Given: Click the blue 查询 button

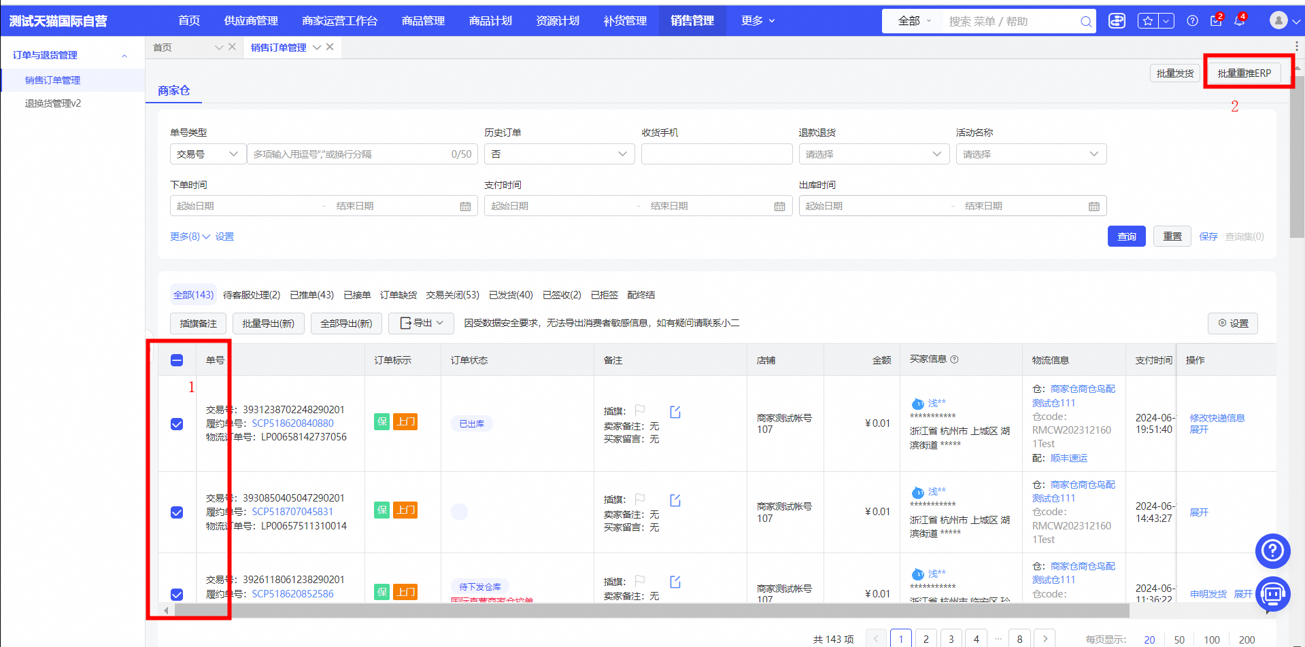Looking at the screenshot, I should pos(1126,237).
